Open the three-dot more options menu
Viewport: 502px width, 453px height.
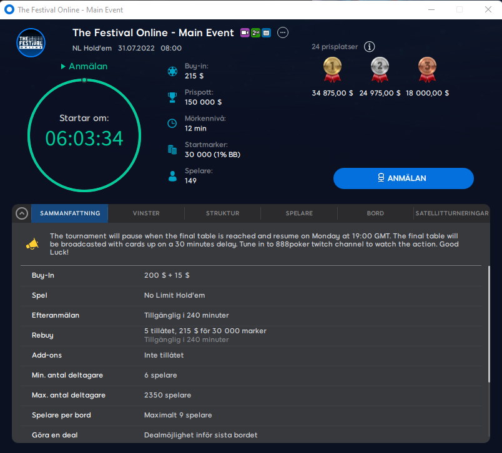coord(283,32)
